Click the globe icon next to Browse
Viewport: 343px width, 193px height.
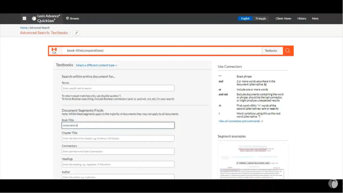pos(67,18)
